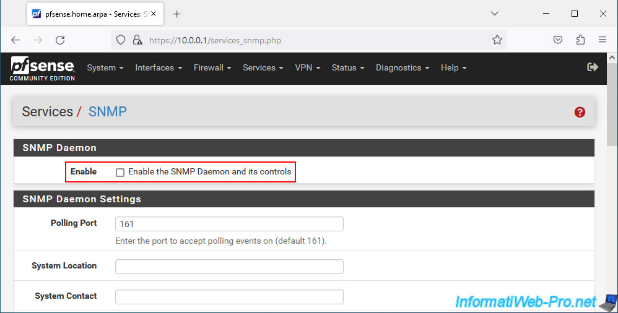Expand the Firewall menu
Image resolution: width=618 pixels, height=313 pixels.
[212, 67]
